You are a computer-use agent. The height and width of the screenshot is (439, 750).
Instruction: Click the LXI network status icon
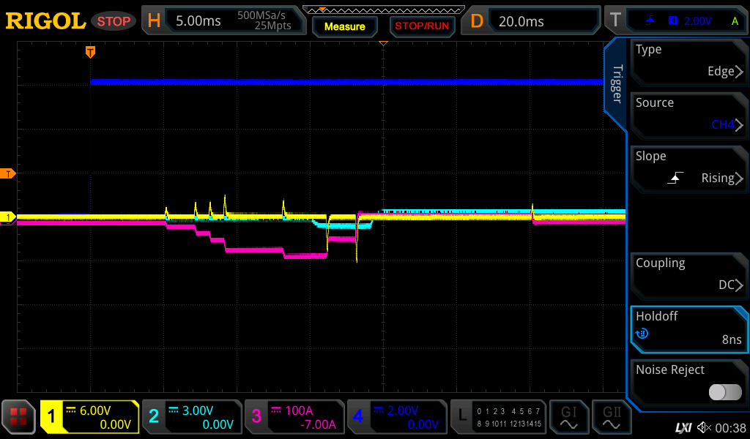[x=683, y=427]
